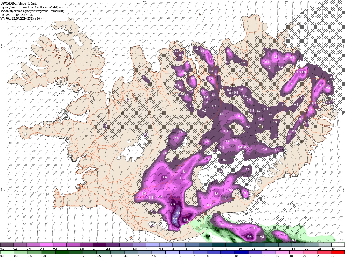Click the top-row legend swatch labeled 8
Screen dimensions: 345x258
tap(219, 245)
